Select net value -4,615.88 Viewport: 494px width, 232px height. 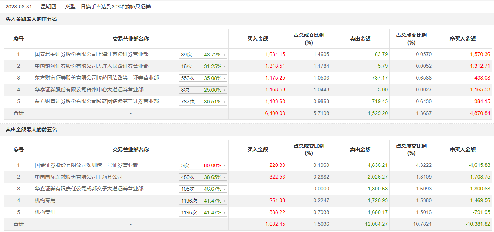[x=479, y=165]
